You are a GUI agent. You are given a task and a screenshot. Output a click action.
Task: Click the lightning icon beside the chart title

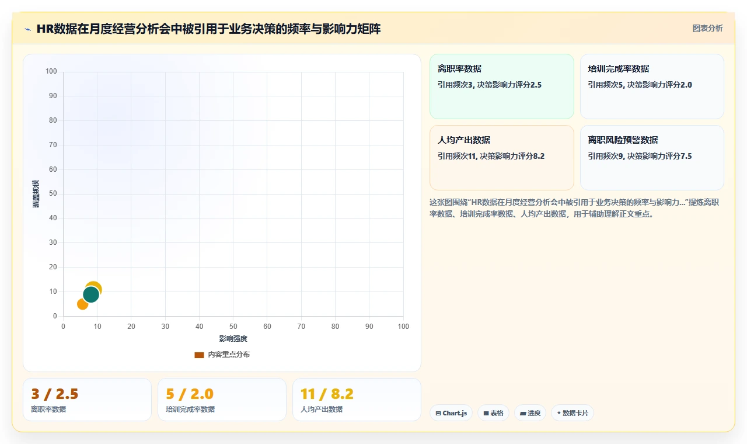point(28,29)
